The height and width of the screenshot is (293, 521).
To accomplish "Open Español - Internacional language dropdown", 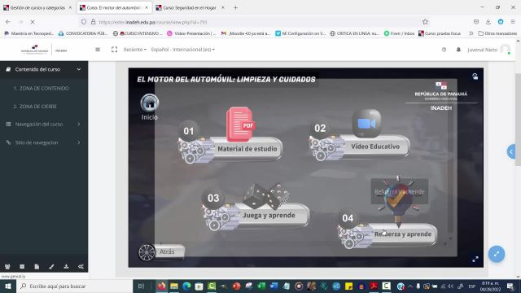I will (182, 50).
